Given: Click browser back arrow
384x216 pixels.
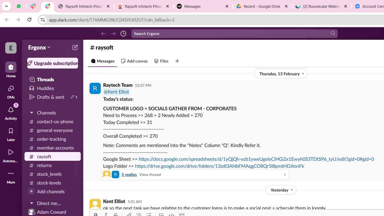Looking at the screenshot, I should [7, 20].
